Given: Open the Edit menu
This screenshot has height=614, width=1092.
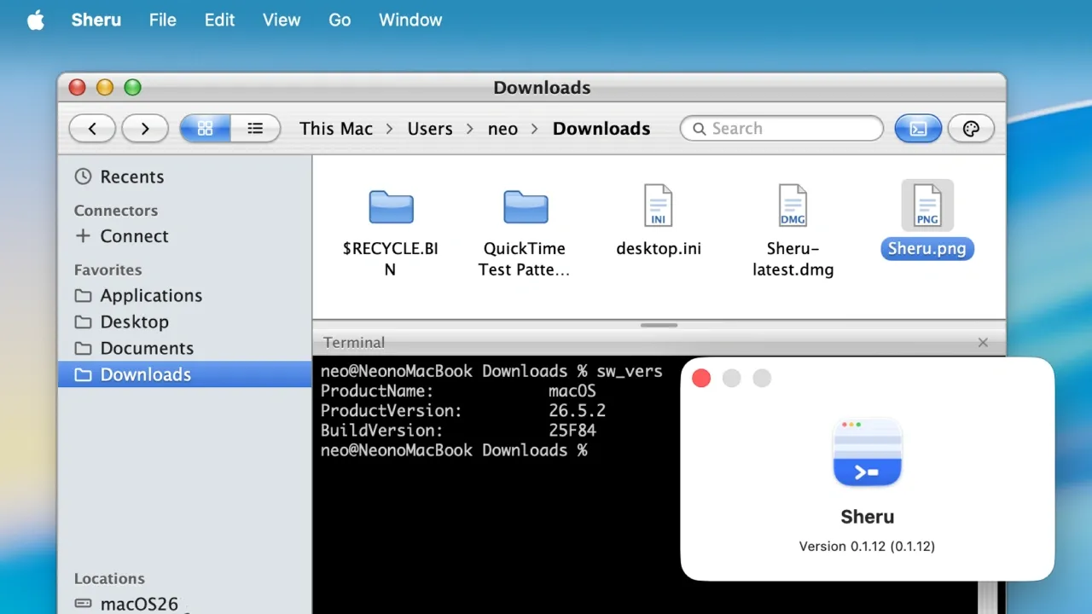Looking at the screenshot, I should [x=219, y=20].
